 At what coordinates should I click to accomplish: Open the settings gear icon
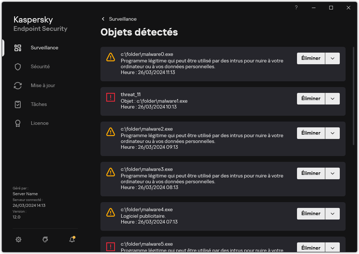click(18, 239)
